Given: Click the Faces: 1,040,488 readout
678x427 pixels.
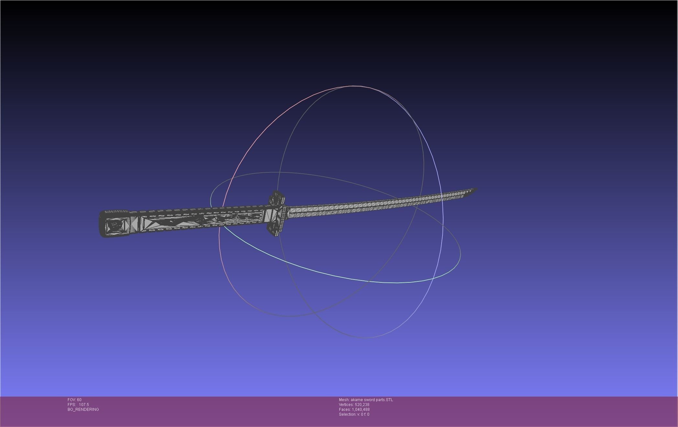Looking at the screenshot, I should tap(354, 410).
